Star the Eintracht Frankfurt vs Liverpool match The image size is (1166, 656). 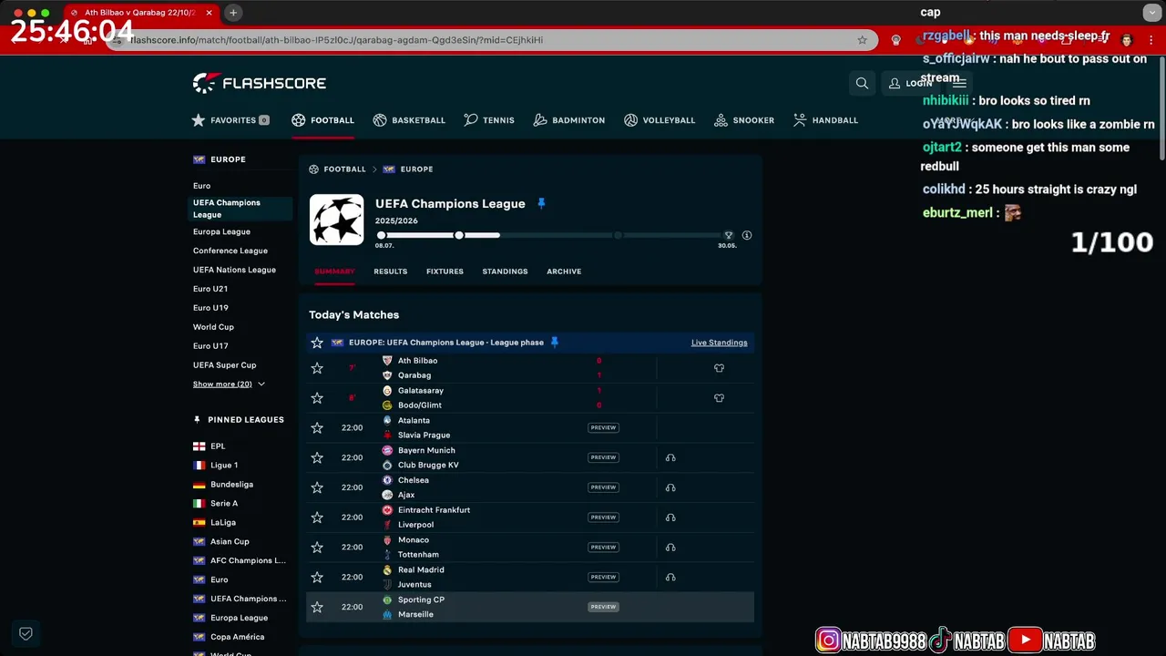(x=317, y=518)
